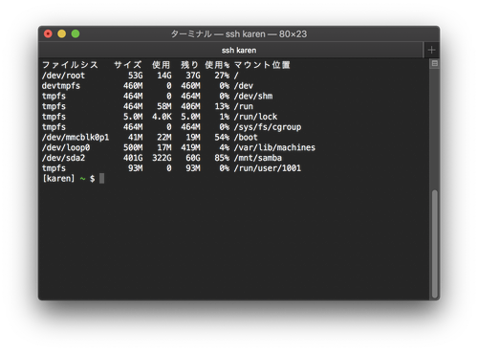Click the window title text ssh karen 80×23
This screenshot has width=478, height=351.
(x=239, y=34)
